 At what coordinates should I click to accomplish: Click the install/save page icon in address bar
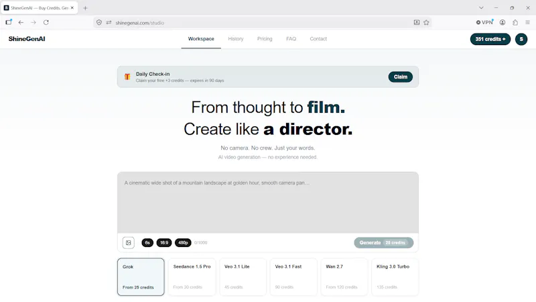coord(417,23)
